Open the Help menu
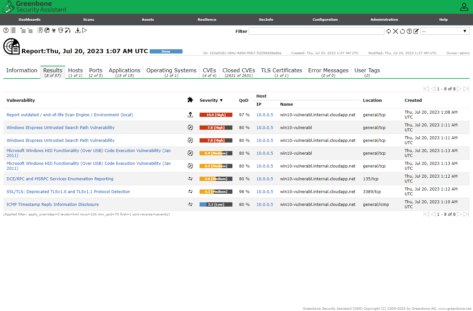 tap(443, 19)
